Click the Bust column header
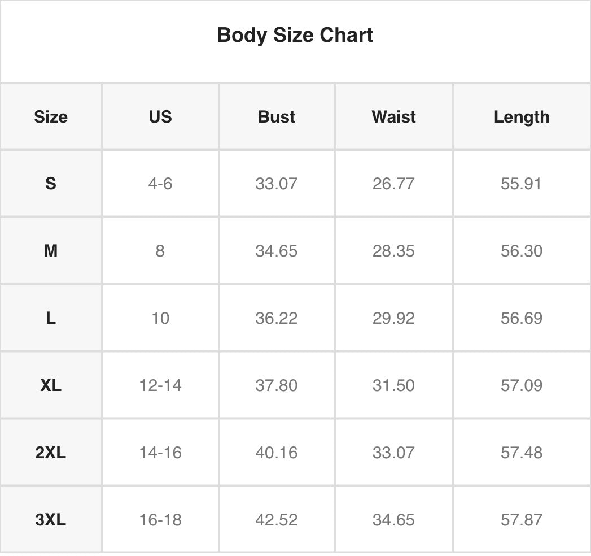 coord(277,117)
